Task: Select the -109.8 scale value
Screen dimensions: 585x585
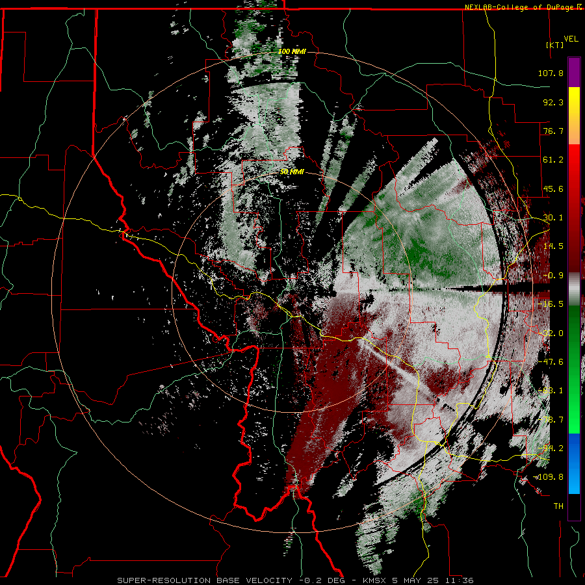Action: click(x=549, y=477)
